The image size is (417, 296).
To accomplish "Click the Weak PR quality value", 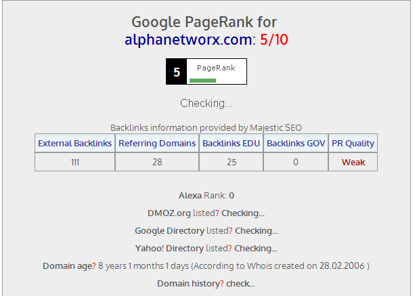I will (353, 162).
